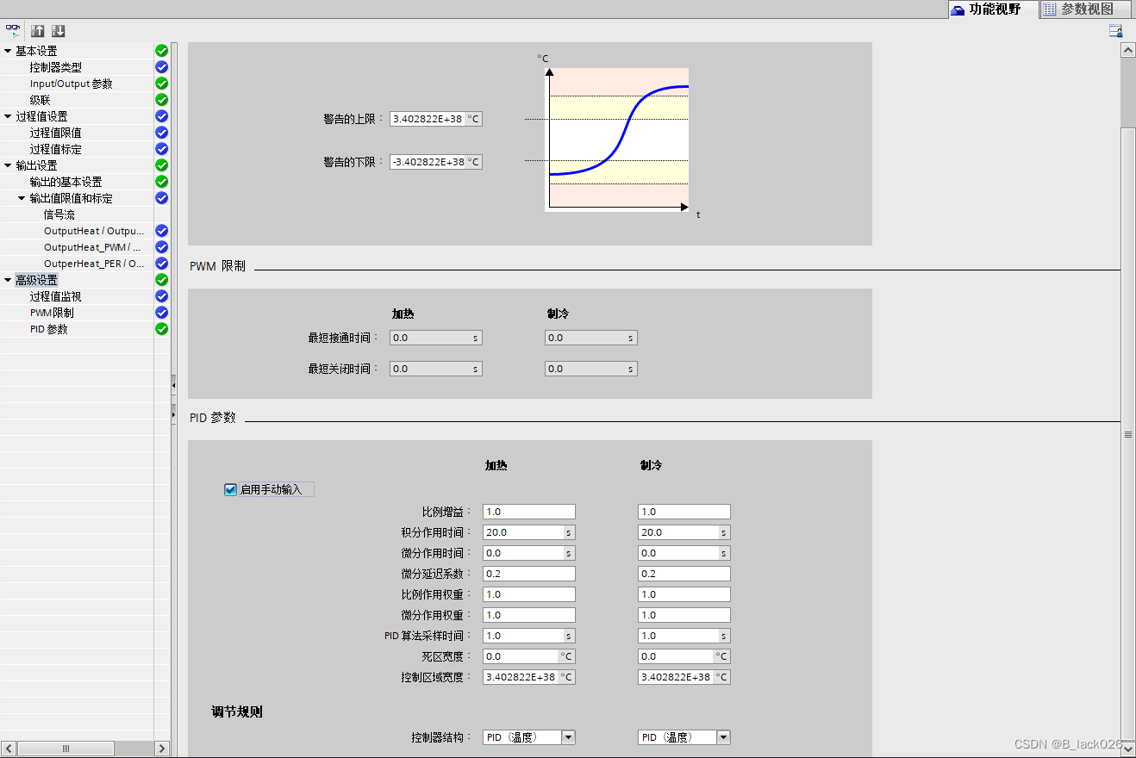Click green status check beside 级联
This screenshot has height=758, width=1136.
tap(161, 100)
